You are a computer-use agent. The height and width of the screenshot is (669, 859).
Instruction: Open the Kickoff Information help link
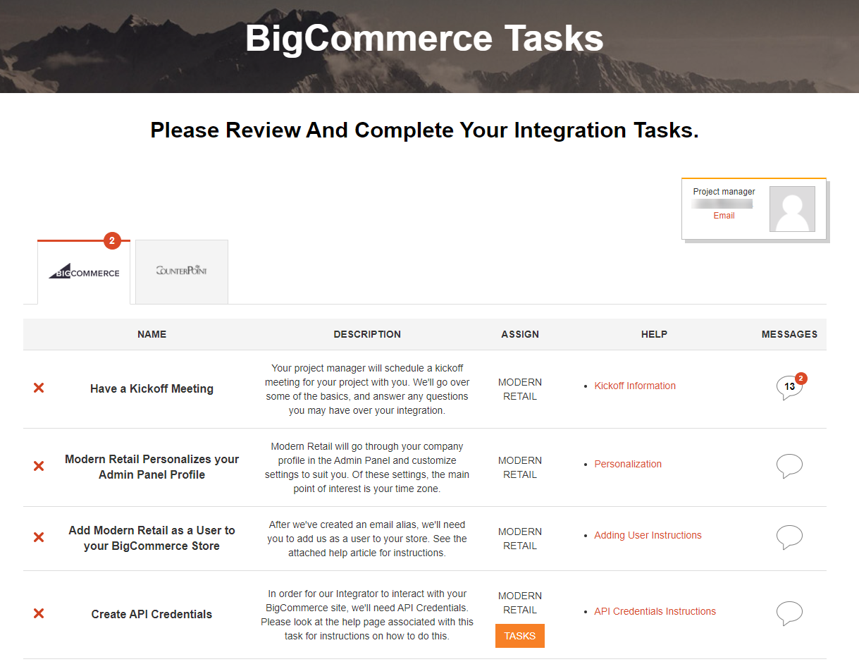point(635,386)
